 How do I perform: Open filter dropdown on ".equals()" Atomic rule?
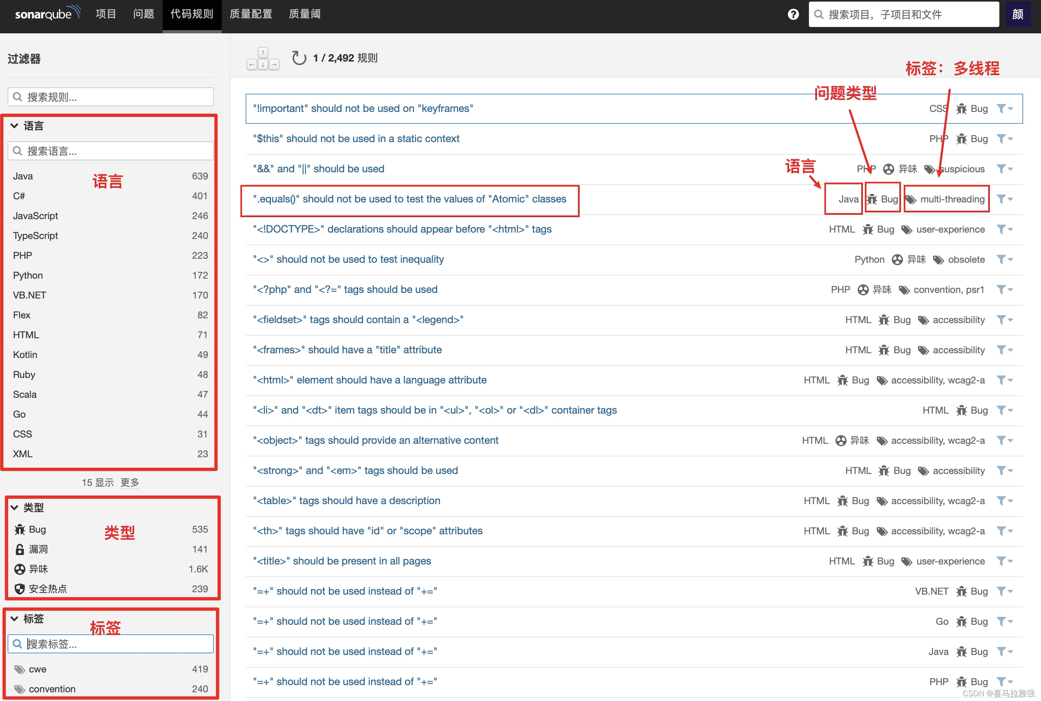(x=1005, y=199)
